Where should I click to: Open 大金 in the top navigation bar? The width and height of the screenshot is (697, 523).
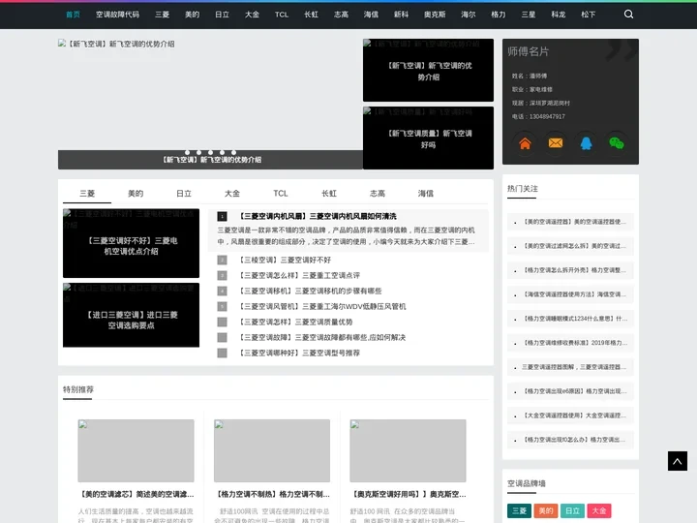pyautogui.click(x=252, y=15)
